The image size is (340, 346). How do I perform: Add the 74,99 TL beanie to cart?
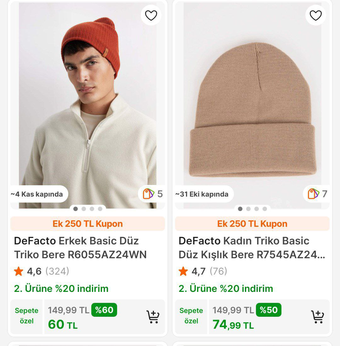(317, 317)
